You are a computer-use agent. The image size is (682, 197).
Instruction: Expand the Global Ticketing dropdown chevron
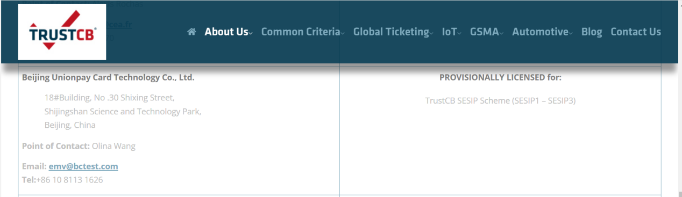click(x=431, y=33)
